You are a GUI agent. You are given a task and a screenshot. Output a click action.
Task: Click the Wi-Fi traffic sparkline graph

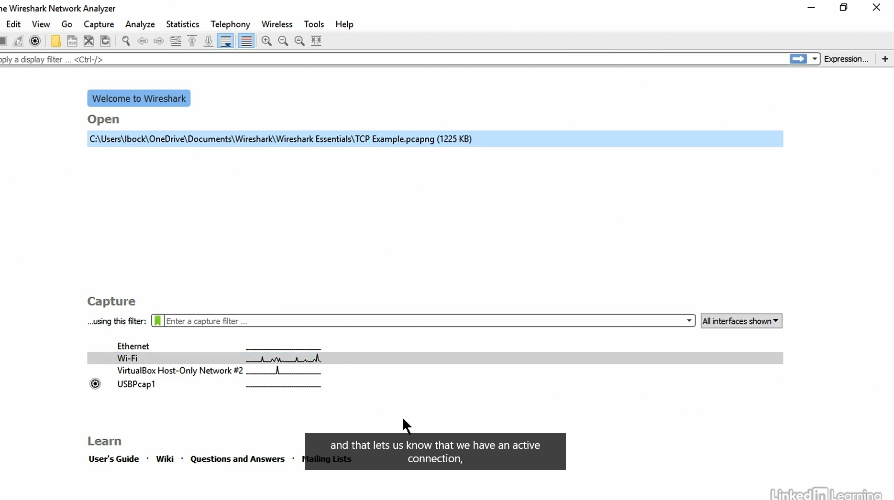[283, 358]
